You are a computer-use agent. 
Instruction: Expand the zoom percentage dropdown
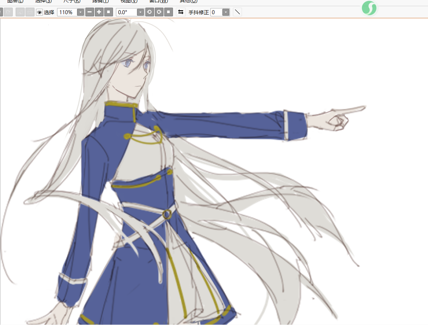(80, 12)
